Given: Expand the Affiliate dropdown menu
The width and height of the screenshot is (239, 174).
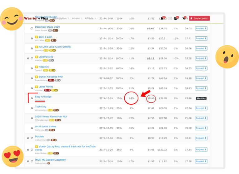Looking at the screenshot, I should pos(90,18).
